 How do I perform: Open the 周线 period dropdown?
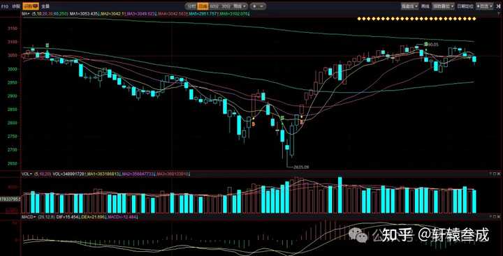(x=240, y=6)
